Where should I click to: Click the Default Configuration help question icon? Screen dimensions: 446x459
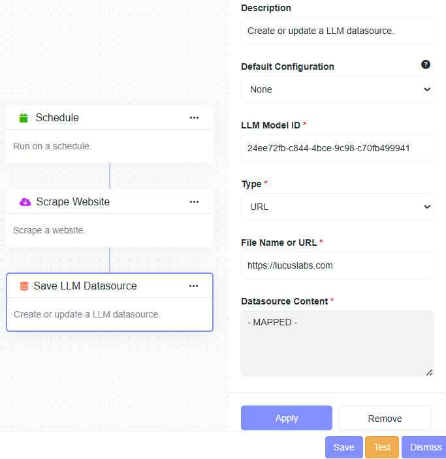(x=426, y=65)
